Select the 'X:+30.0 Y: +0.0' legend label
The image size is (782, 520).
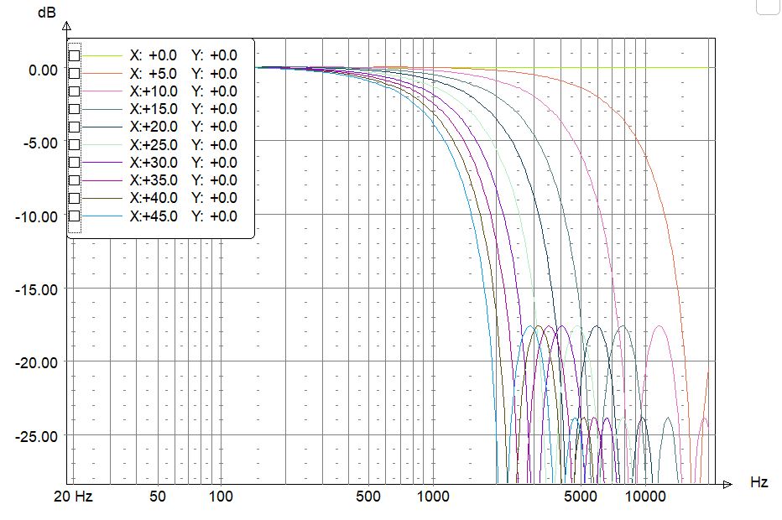183,163
